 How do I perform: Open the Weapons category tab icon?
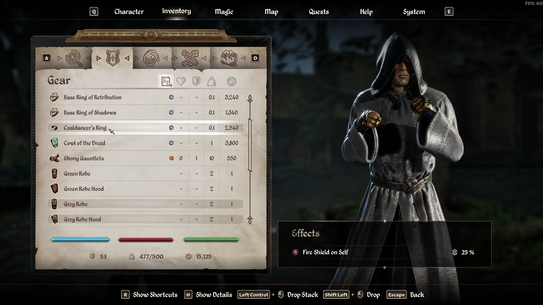(x=74, y=58)
